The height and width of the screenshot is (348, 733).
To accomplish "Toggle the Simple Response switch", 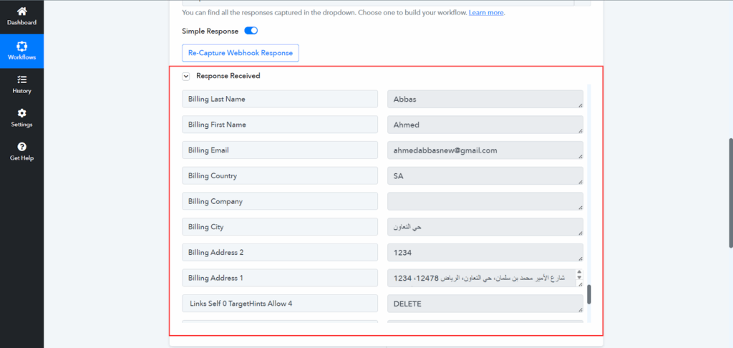I will point(251,31).
